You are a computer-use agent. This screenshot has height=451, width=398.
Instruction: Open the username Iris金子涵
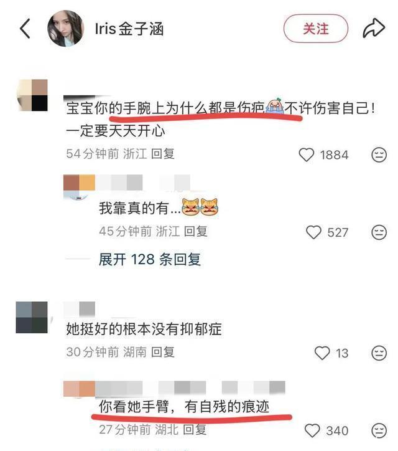pyautogui.click(x=129, y=29)
